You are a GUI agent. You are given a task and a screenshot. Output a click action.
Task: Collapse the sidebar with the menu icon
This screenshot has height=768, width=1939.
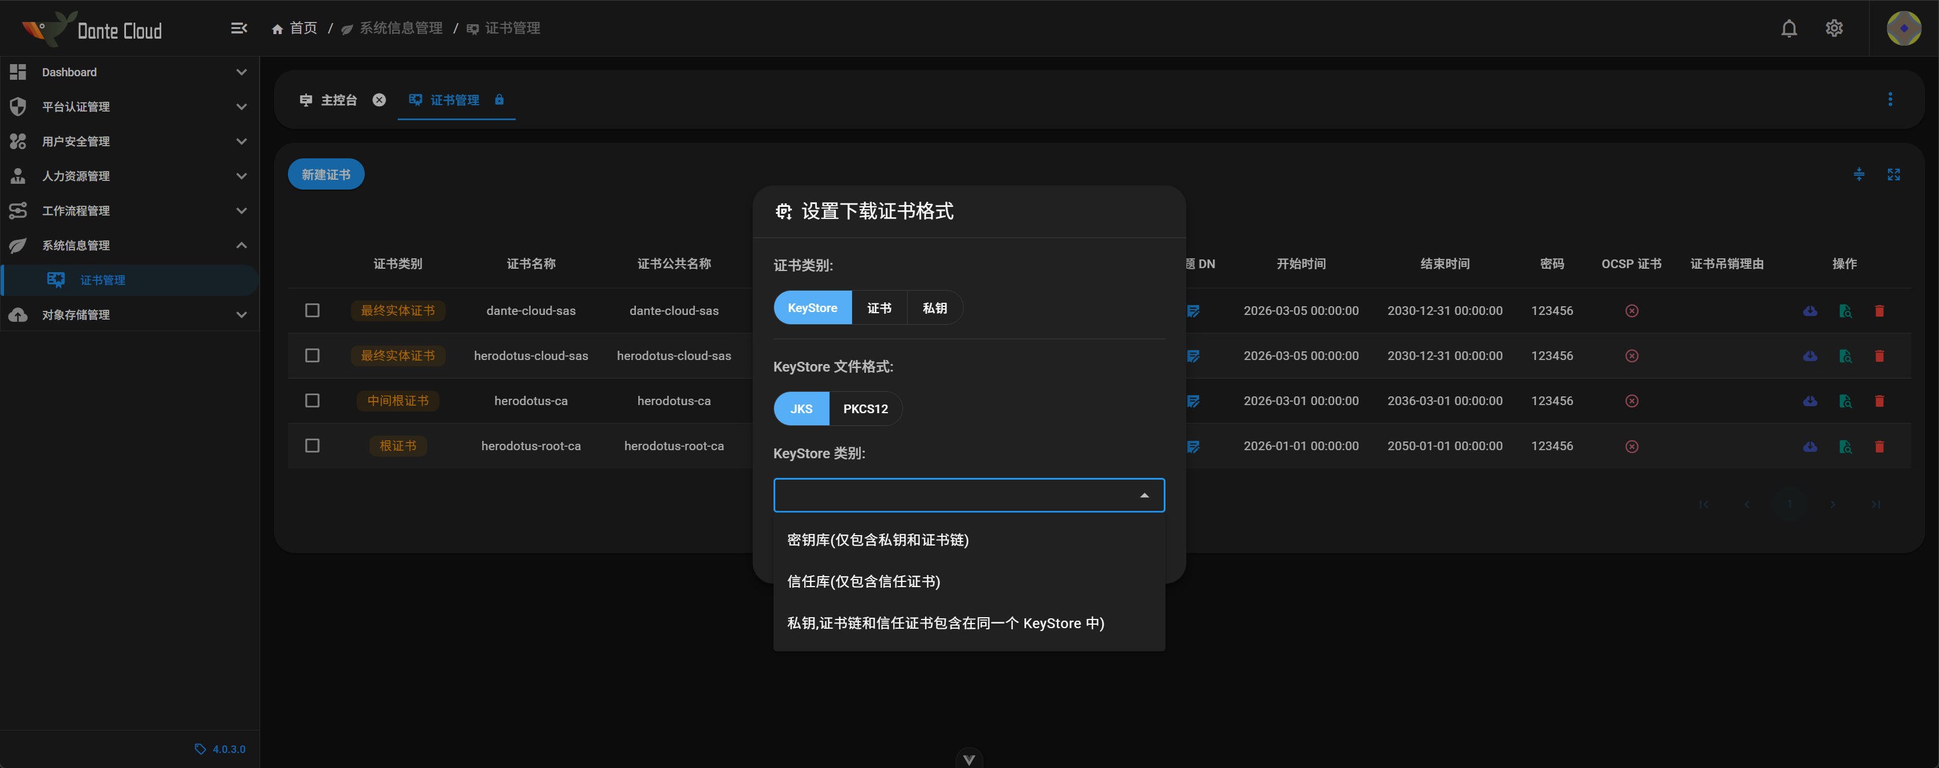pos(239,28)
